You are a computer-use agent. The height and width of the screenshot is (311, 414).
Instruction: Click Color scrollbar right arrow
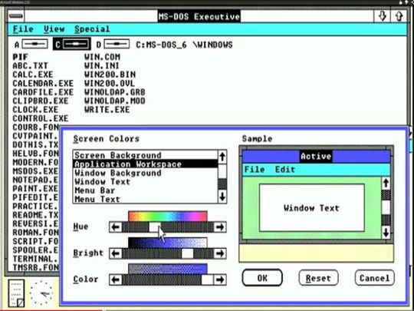[x=220, y=280]
